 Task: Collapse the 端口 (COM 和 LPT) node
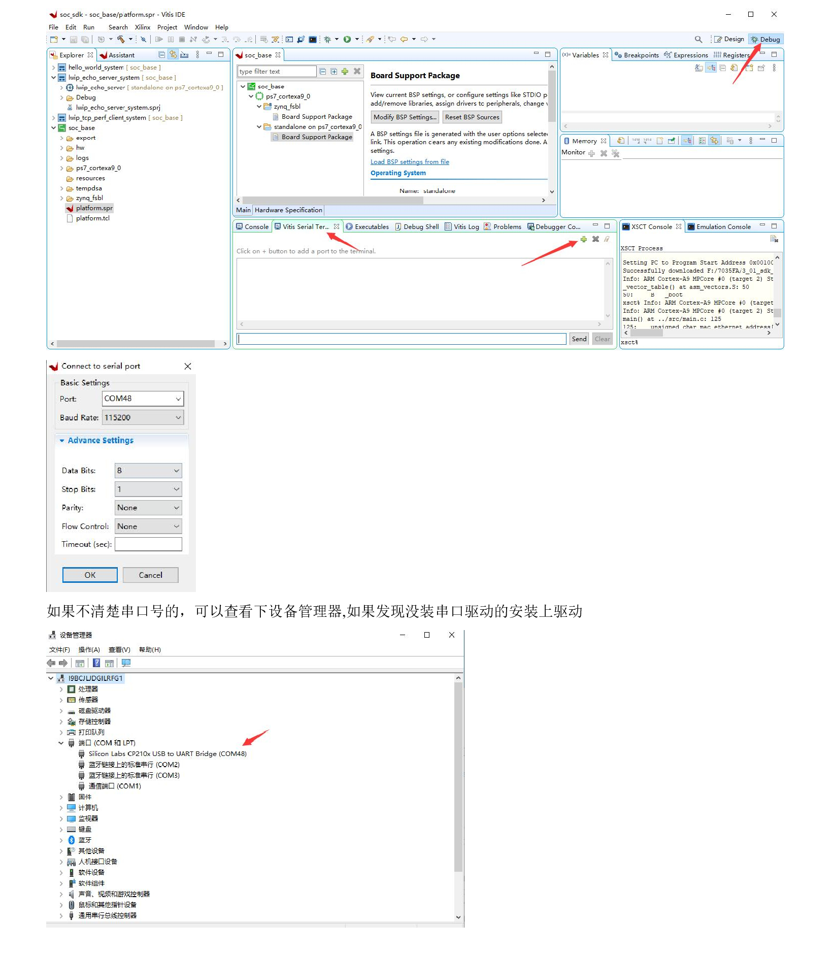(61, 743)
